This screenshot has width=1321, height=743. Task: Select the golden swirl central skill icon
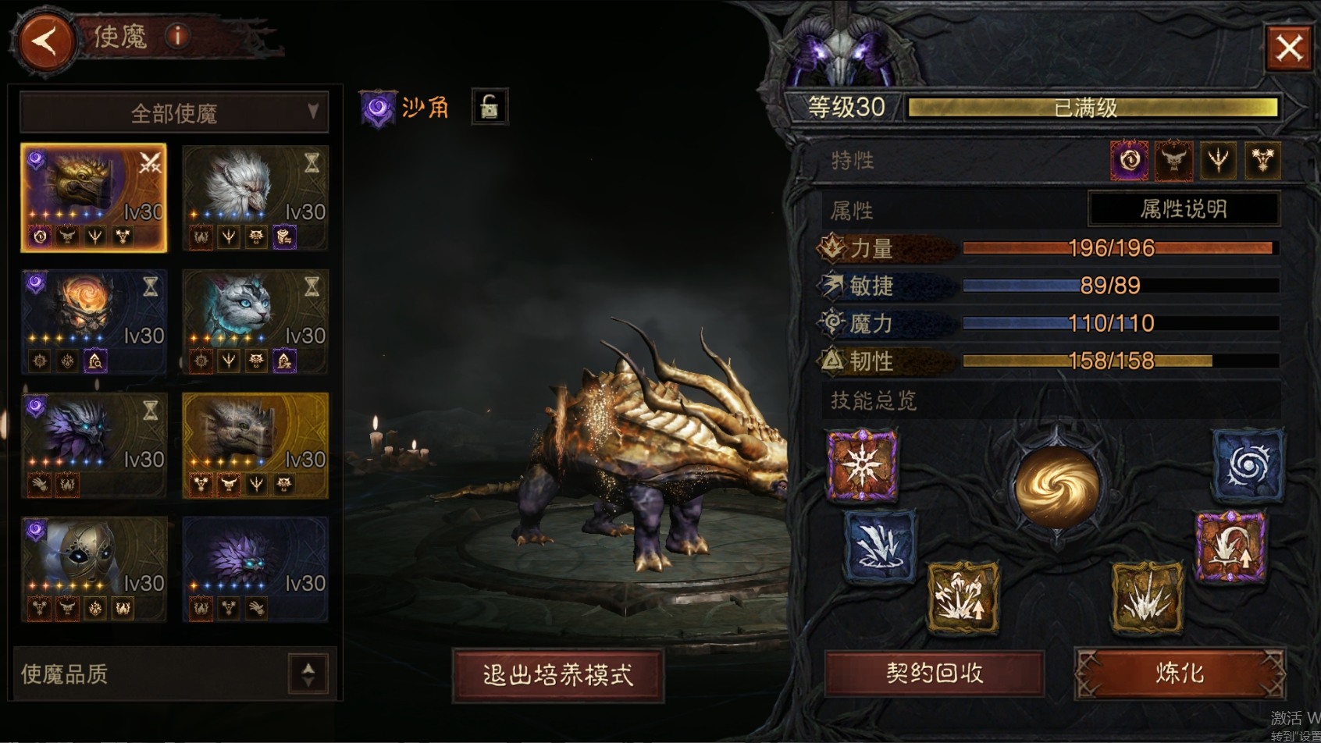coord(1056,488)
